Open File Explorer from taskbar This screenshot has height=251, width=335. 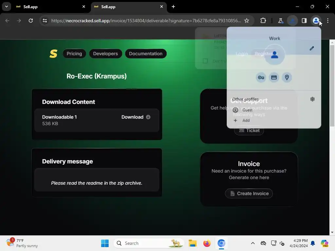(x=192, y=243)
